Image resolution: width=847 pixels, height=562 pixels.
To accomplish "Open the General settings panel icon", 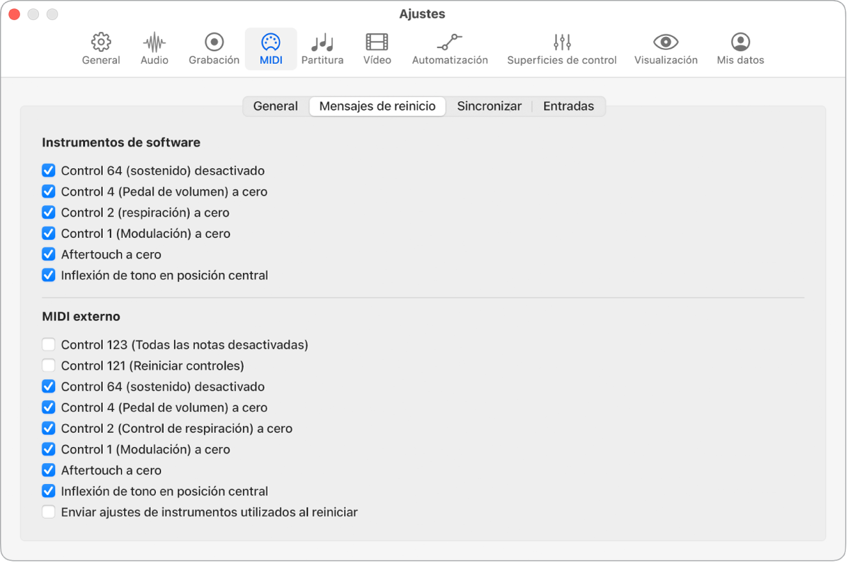I will click(x=101, y=47).
